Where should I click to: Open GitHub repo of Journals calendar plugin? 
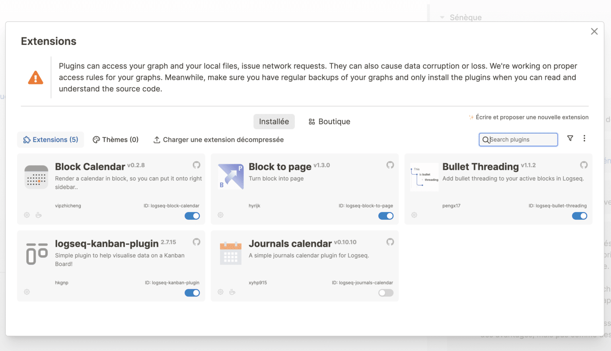[x=390, y=242]
